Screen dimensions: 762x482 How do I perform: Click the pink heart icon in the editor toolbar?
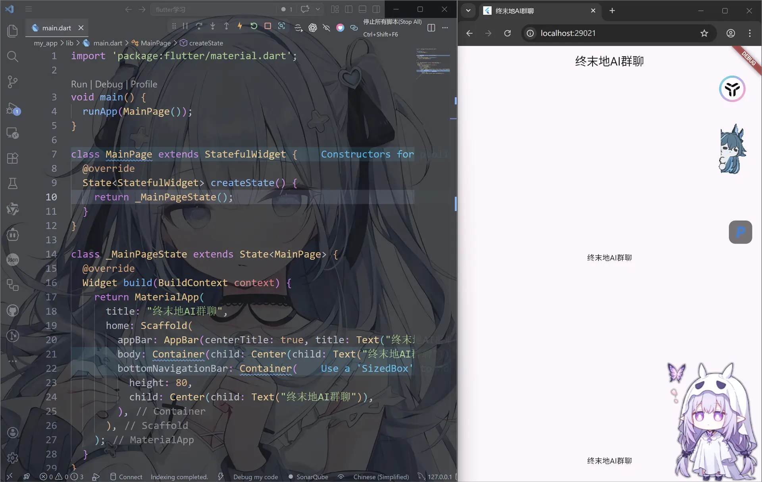(x=340, y=27)
